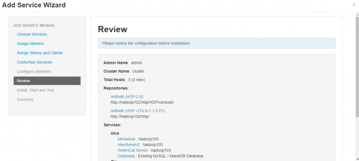Click the Hive service heading
359x161 pixels.
pyautogui.click(x=115, y=133)
